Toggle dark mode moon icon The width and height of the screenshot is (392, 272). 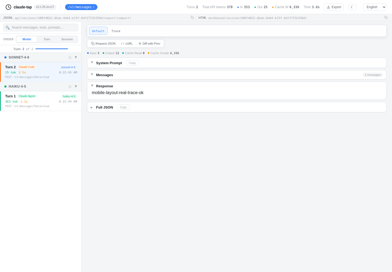click(352, 7)
